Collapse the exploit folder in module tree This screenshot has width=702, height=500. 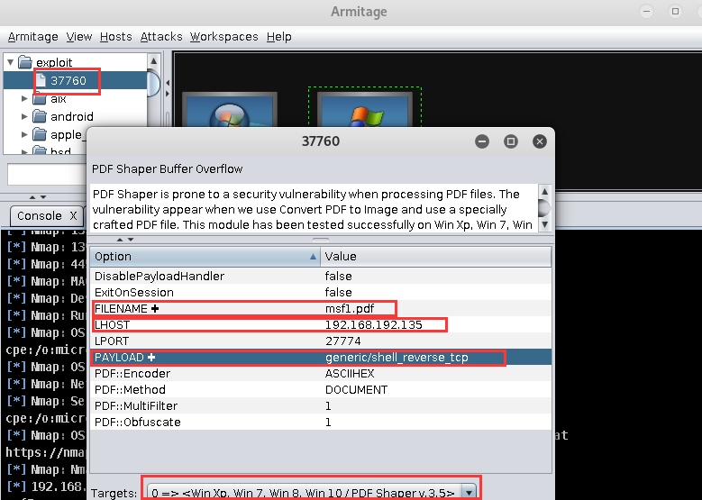coord(10,62)
